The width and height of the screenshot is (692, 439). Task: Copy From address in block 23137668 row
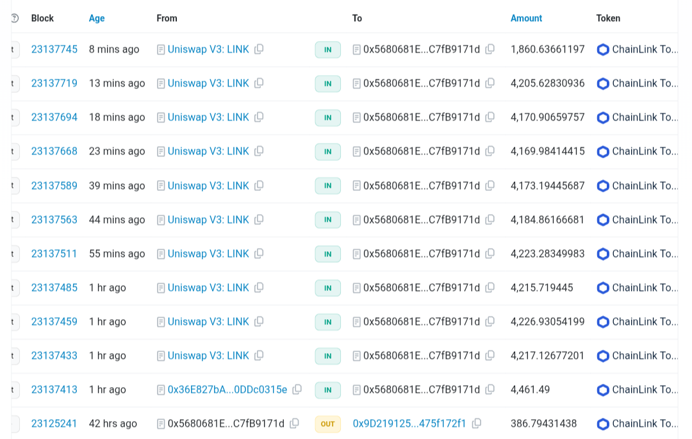[x=259, y=151]
